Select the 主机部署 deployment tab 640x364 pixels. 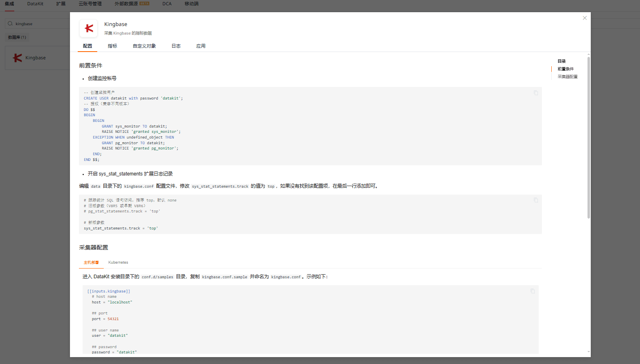click(x=91, y=262)
